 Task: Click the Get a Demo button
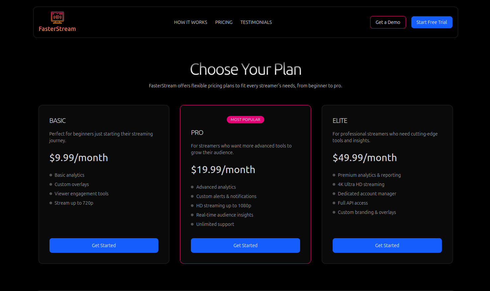(x=388, y=22)
